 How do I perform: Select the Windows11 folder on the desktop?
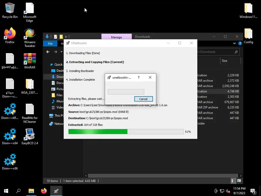248,10
